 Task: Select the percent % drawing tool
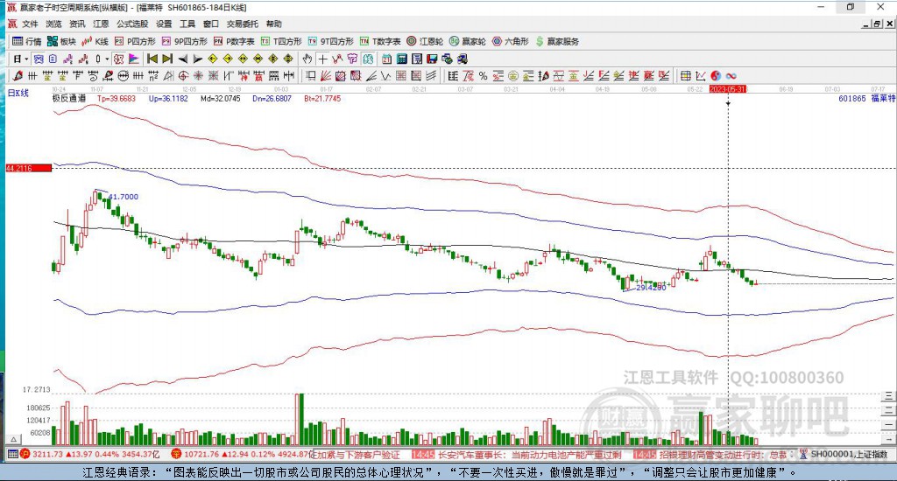pos(484,75)
